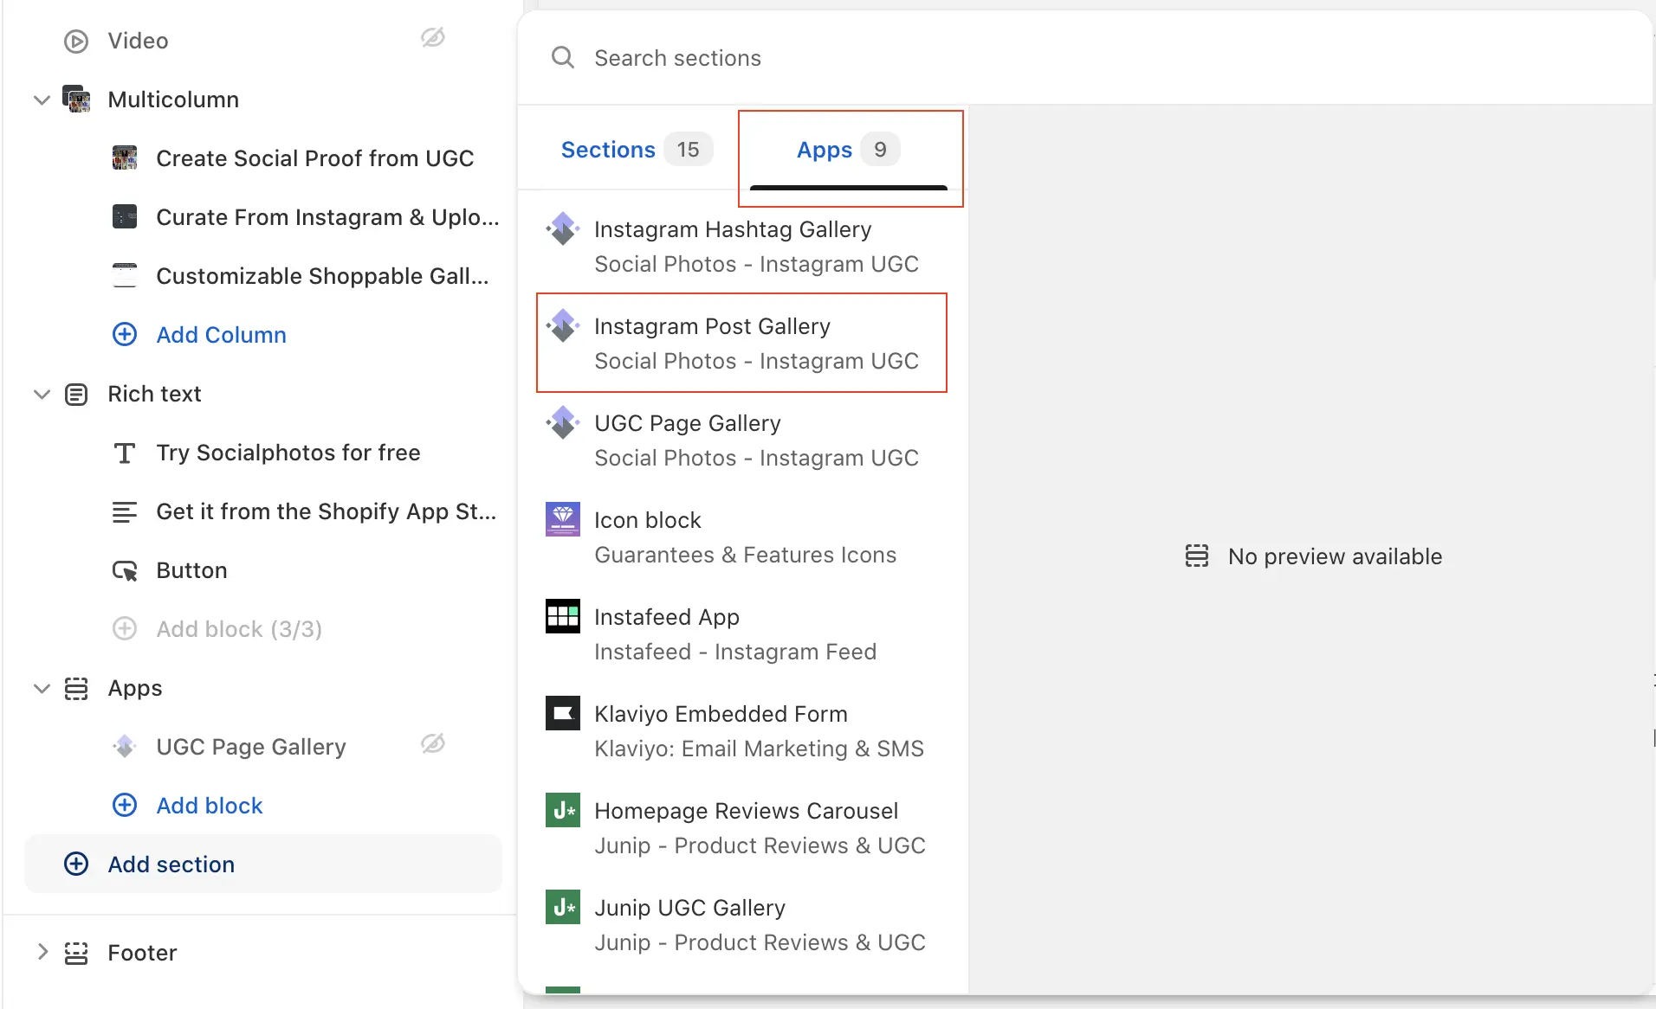The width and height of the screenshot is (1656, 1009).
Task: Click the Klaviyo Embedded Form flag icon
Action: coord(563,713)
